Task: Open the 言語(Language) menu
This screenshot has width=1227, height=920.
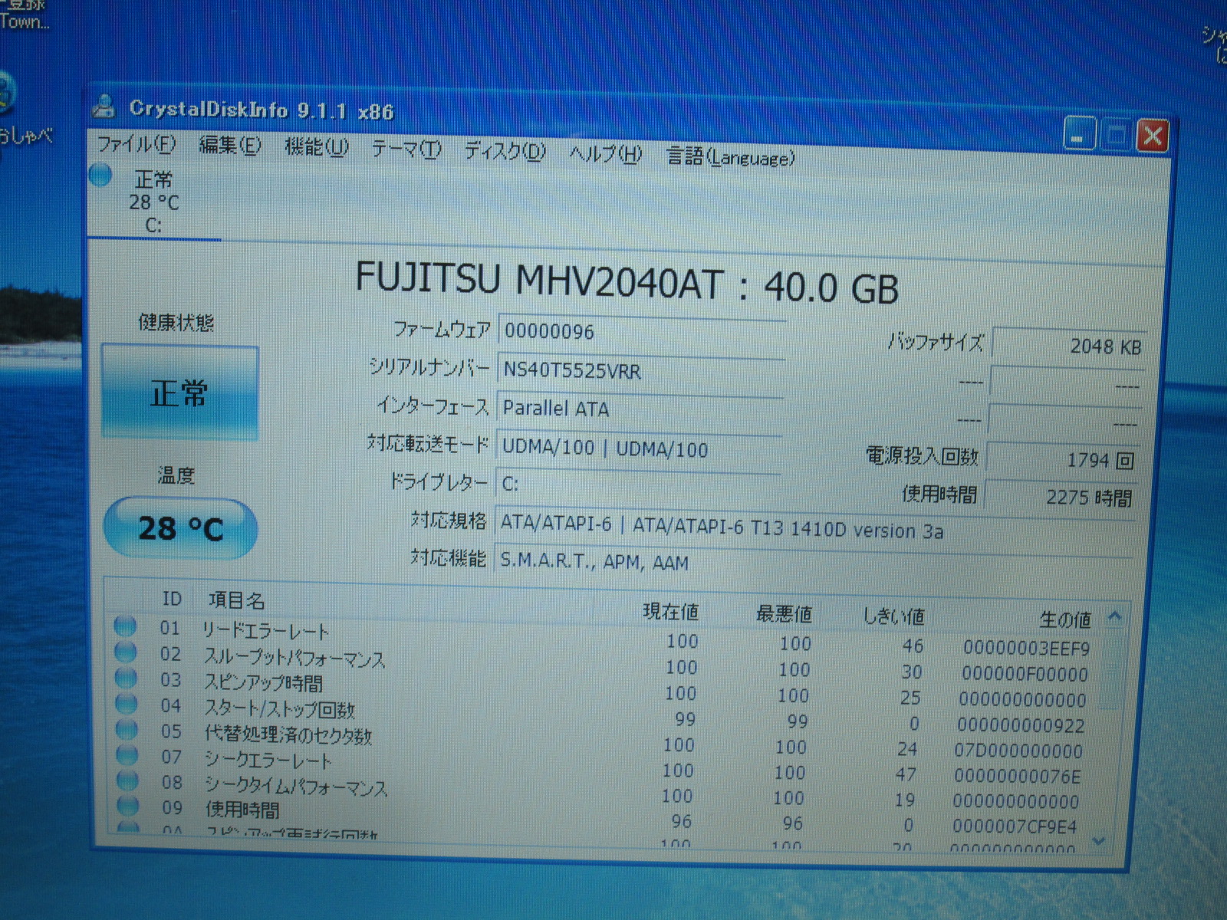Action: coord(730,157)
